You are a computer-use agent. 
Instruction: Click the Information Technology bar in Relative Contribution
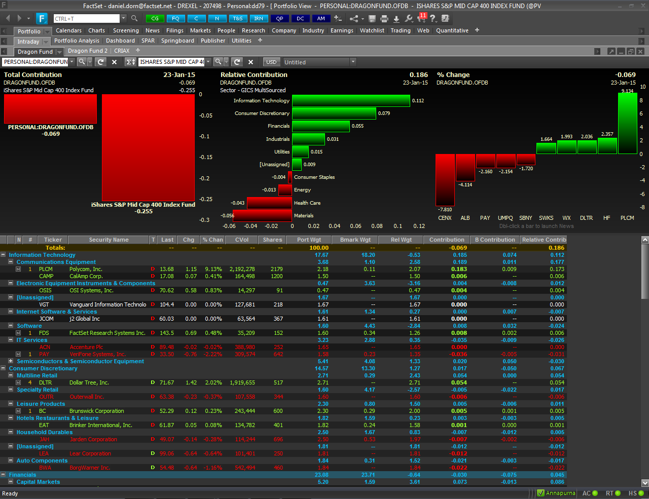[351, 100]
